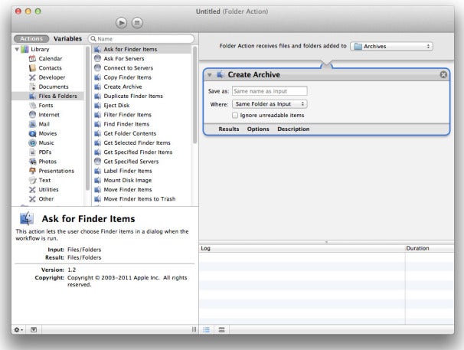Select Get Specified Finder Items action
This screenshot has height=350, width=464.
[142, 152]
